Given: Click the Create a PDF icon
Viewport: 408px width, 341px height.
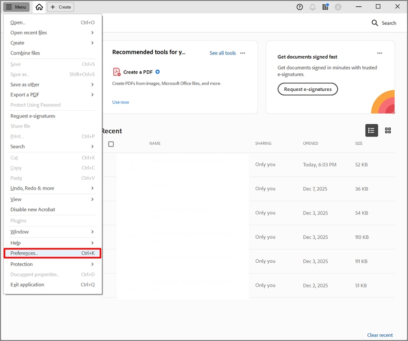Looking at the screenshot, I should 117,72.
